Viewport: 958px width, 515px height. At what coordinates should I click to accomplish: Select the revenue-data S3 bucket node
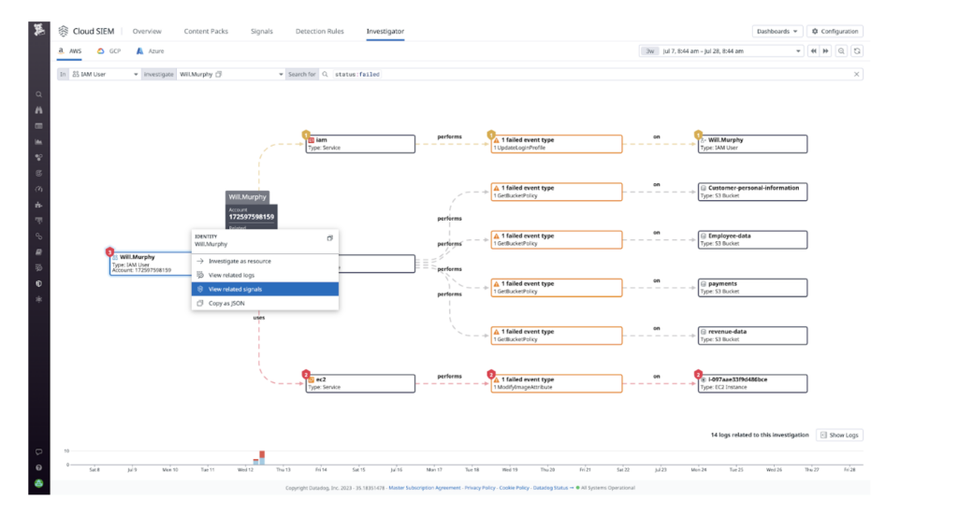753,336
